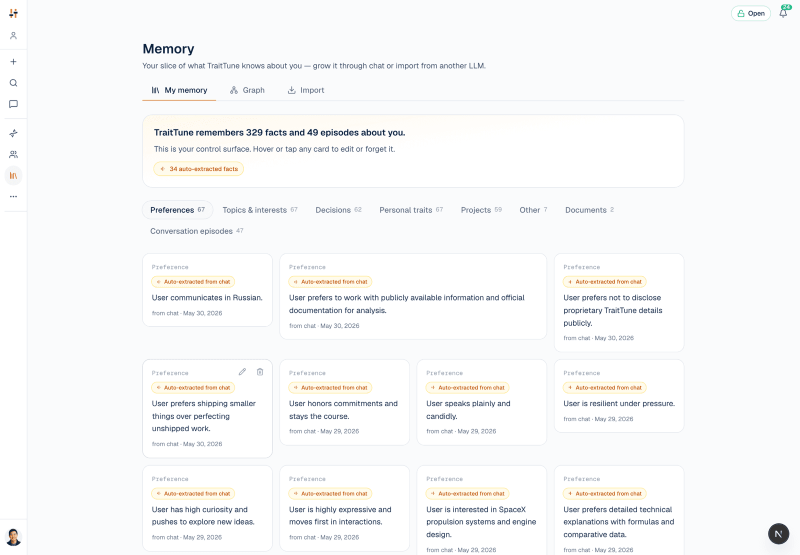Click the TraitTune logo icon
Screen dimensions: 800x555
click(13, 13)
